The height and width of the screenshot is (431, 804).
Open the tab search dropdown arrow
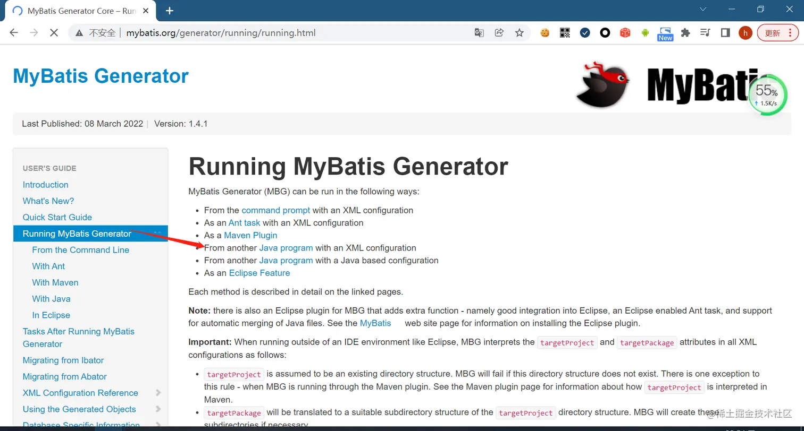click(x=703, y=9)
